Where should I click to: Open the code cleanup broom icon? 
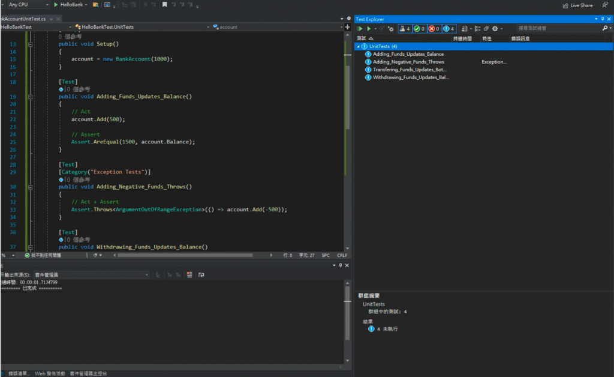95,255
